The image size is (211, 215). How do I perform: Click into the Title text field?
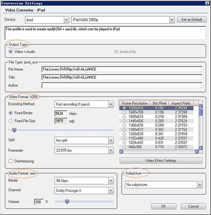click(x=122, y=77)
